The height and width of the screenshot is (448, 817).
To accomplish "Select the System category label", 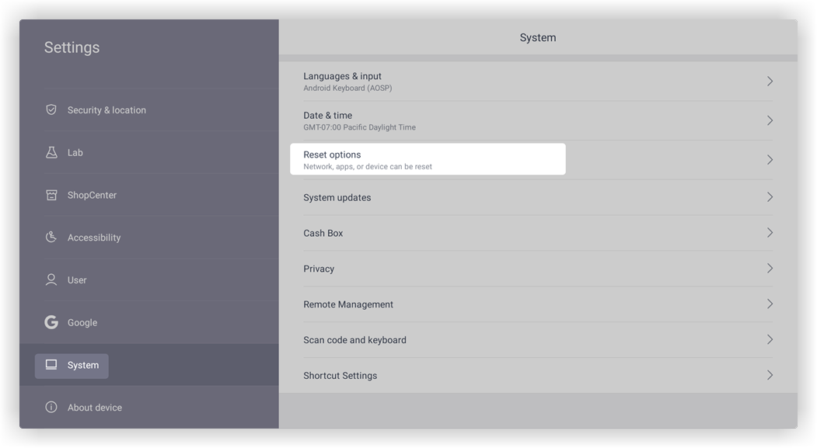I will (83, 365).
